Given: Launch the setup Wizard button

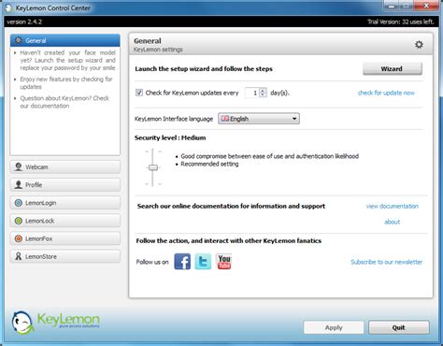Looking at the screenshot, I should click(x=393, y=68).
